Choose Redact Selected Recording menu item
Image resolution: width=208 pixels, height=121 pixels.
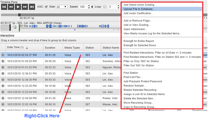(162, 90)
